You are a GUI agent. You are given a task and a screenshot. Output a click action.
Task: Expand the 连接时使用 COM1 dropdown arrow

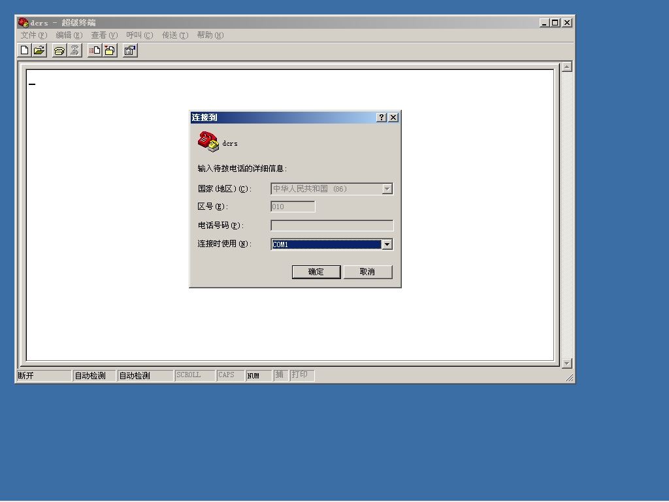pyautogui.click(x=387, y=244)
